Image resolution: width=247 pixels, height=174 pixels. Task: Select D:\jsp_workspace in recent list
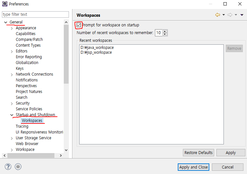(x=96, y=52)
